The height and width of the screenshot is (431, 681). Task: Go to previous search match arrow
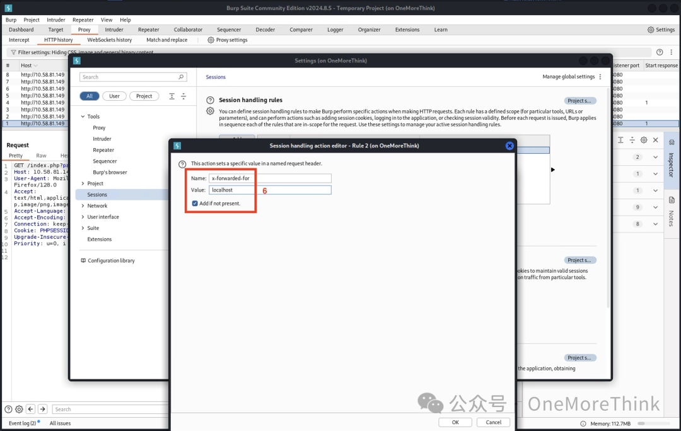pyautogui.click(x=30, y=409)
